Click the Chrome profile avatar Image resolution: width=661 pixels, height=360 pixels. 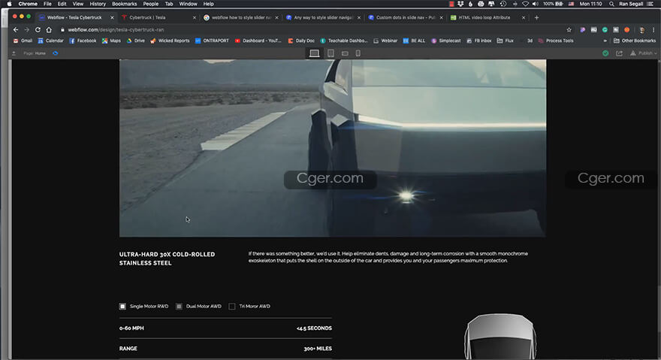642,29
